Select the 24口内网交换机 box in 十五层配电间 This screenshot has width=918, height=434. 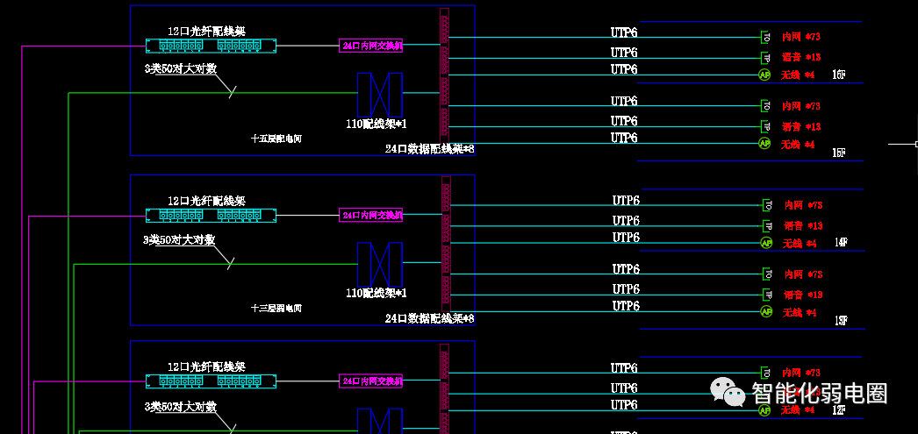(370, 45)
